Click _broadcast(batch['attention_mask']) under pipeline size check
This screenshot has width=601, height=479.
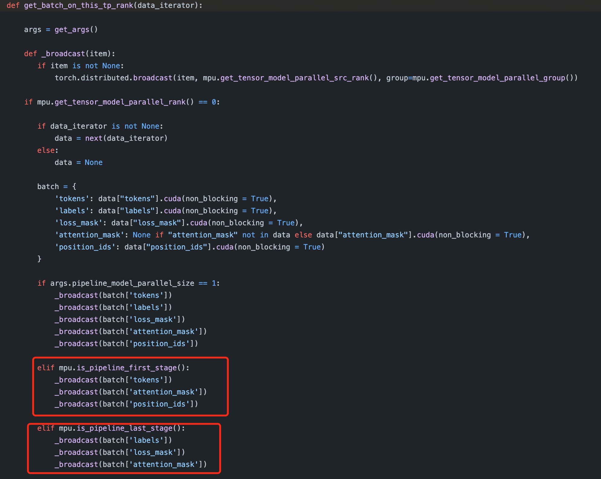[x=131, y=332]
